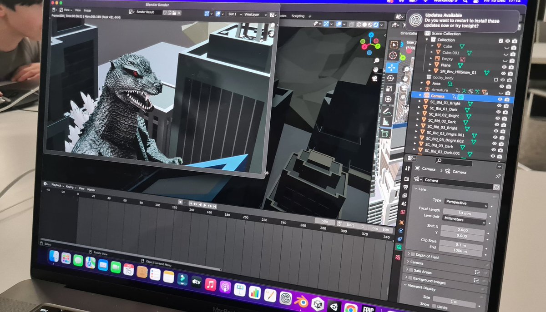Open the Texture properties tab icon

pos(398,258)
